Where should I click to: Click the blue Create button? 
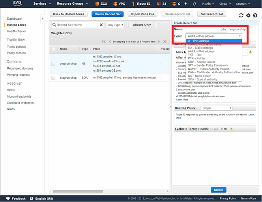click(218, 190)
